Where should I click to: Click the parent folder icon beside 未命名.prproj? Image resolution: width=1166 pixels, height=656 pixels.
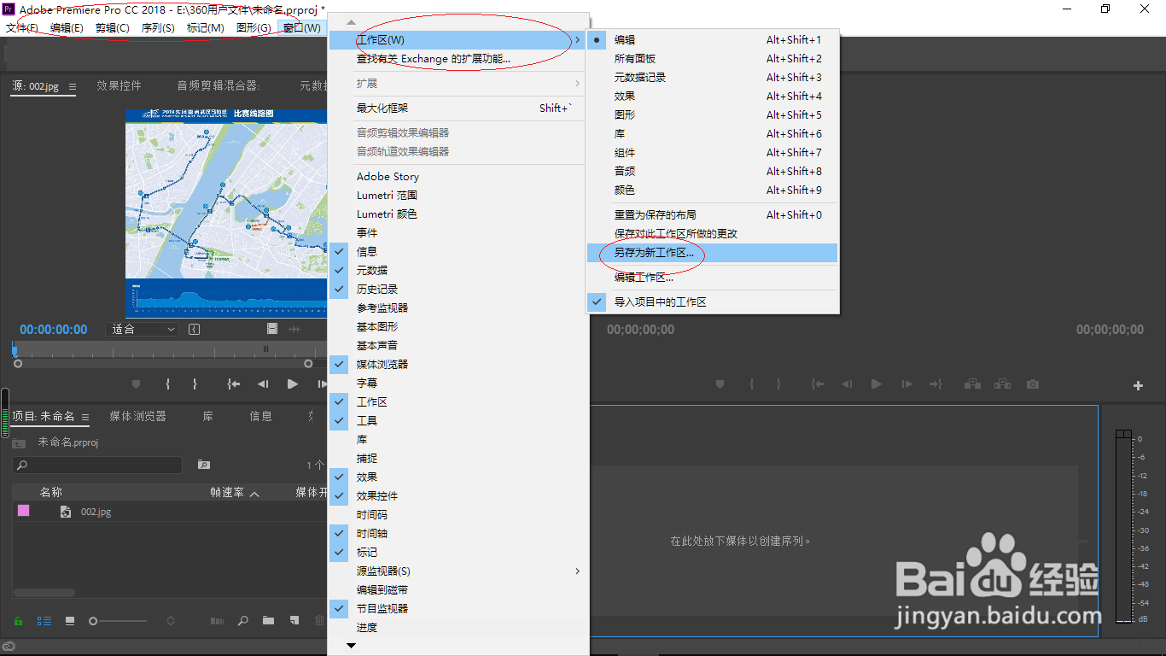[x=18, y=442]
